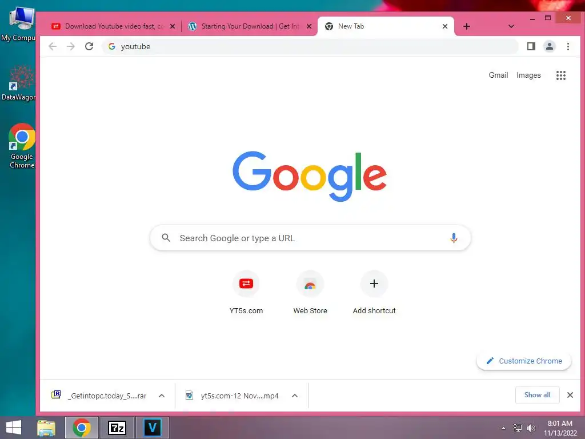Click the magnifier icon in search box
585x439 pixels.
[166, 238]
